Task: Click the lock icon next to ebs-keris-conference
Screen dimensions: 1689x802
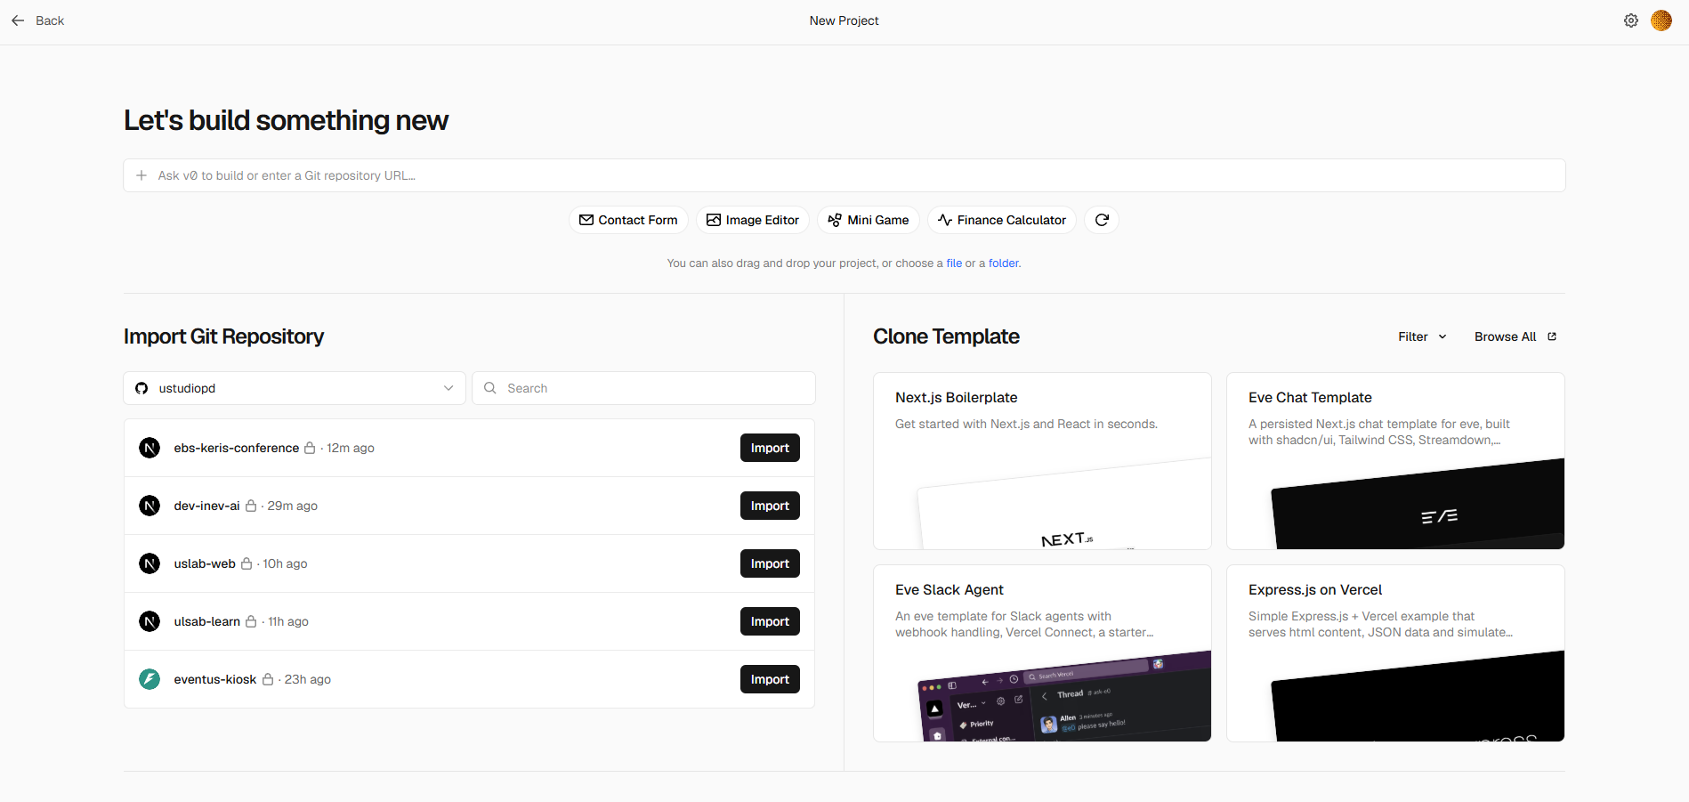Action: [x=310, y=448]
